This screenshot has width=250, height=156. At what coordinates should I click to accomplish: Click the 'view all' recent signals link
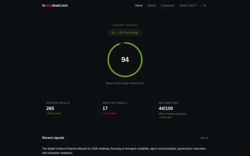[x=204, y=138]
